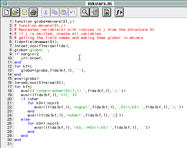The image size is (187, 148).
Task: Click the mkvars.m title bar
Action: coord(100,4)
